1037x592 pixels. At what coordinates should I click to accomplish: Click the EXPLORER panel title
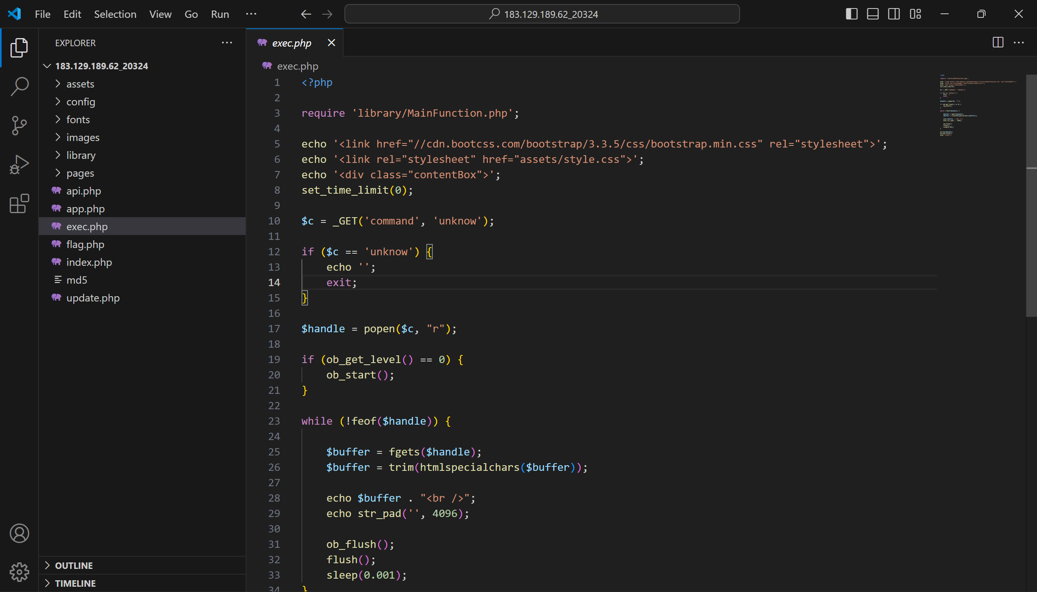click(x=75, y=43)
